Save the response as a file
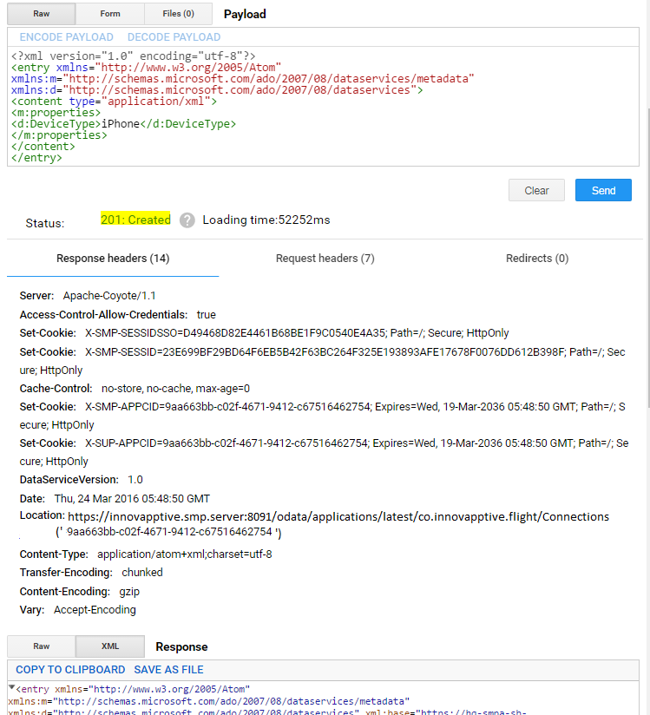The width and height of the screenshot is (650, 715). pyautogui.click(x=169, y=669)
